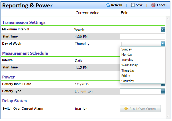172x121 pixels.
Task: Click the lightning icon on Reset Over-Current
Action: tap(126, 109)
